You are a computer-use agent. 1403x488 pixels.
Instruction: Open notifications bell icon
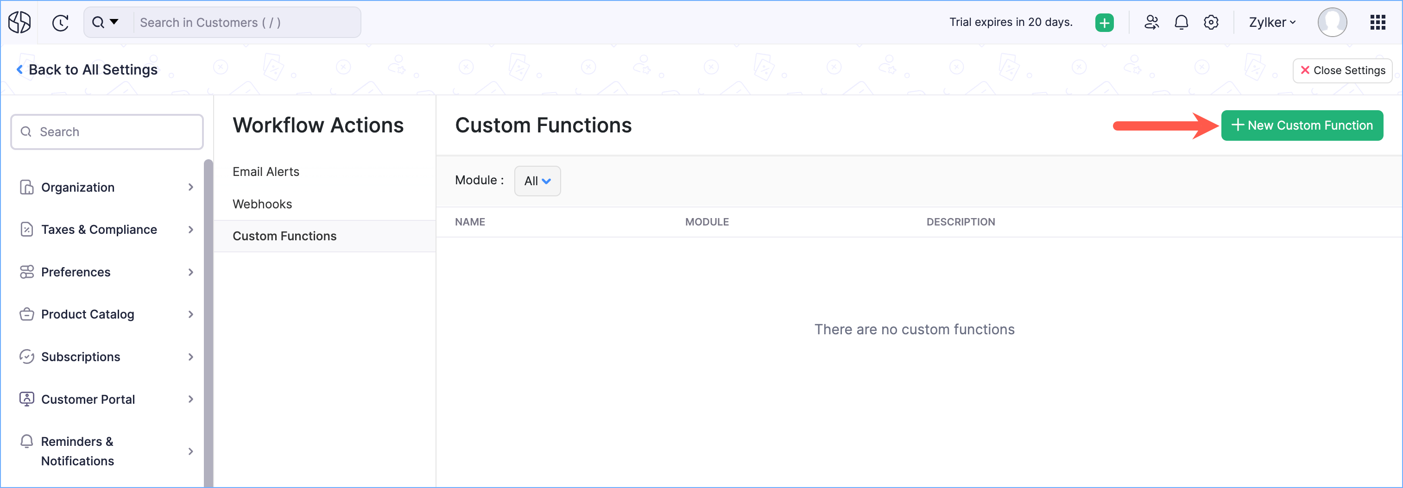(1181, 22)
